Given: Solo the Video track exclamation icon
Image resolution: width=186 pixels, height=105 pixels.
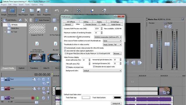Looking at the screenshot, I should (x=48, y=89).
